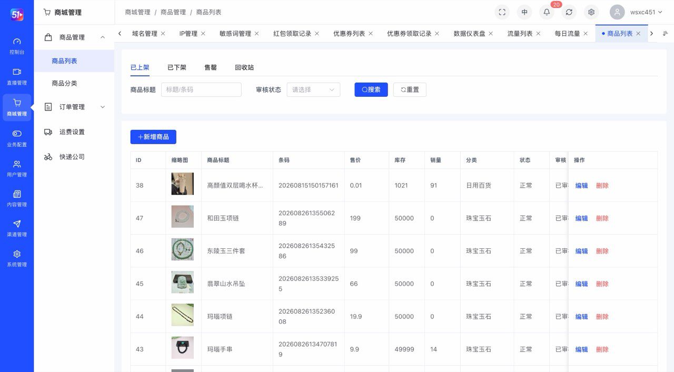Click the 搜索 button
This screenshot has width=674, height=372.
(371, 89)
